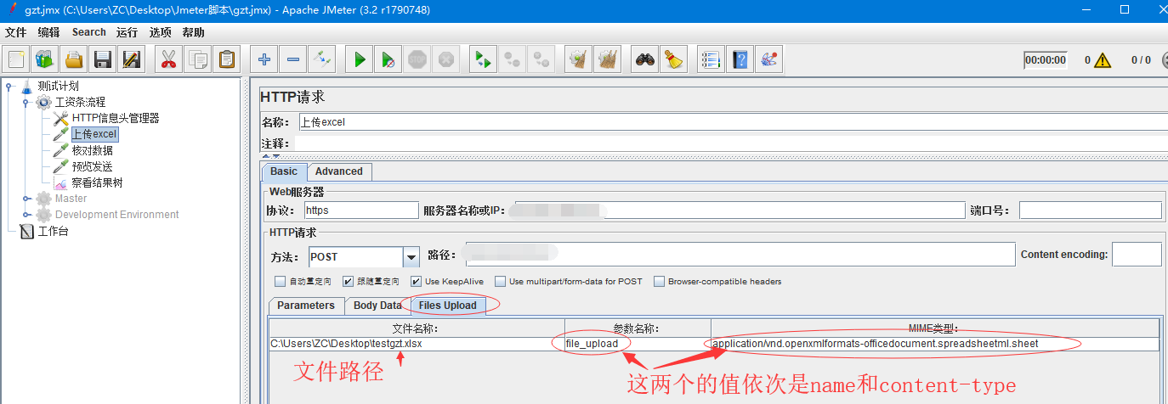Click the file_upload parameter name cell
This screenshot has height=404, width=1168.
point(638,344)
